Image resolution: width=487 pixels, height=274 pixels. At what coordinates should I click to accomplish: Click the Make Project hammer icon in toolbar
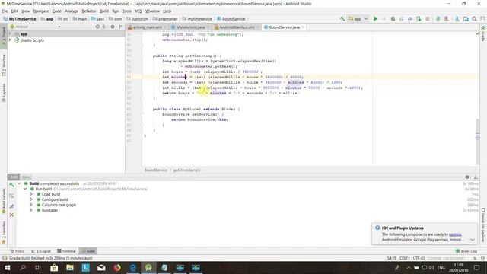coord(342,19)
